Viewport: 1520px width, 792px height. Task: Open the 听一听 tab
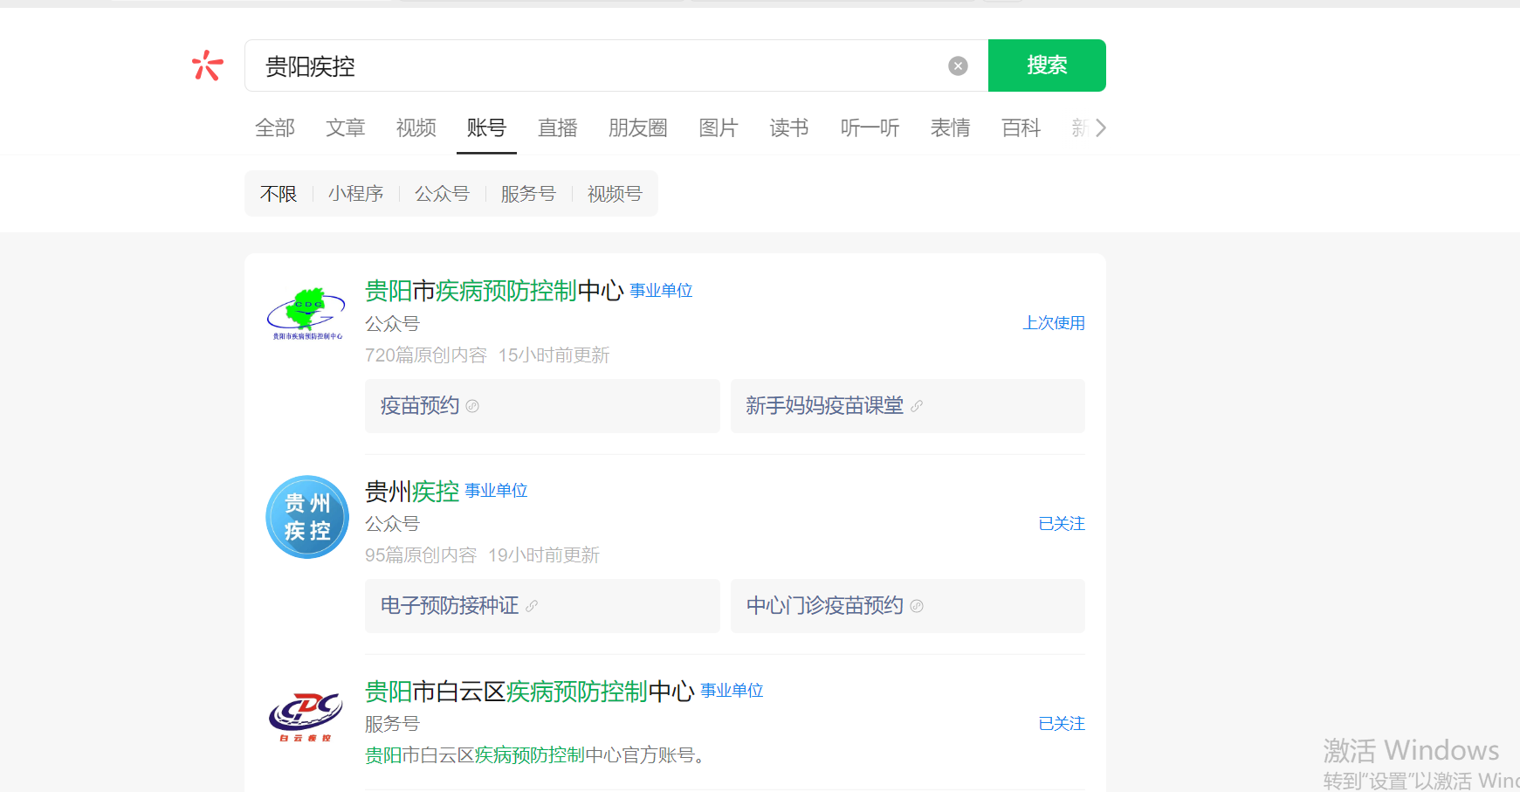coord(870,128)
